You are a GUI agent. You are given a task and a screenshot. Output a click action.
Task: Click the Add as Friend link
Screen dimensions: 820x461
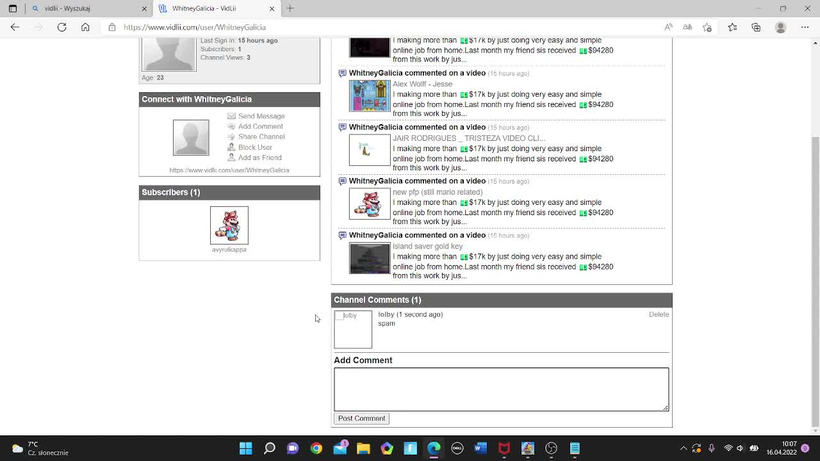pyautogui.click(x=260, y=158)
